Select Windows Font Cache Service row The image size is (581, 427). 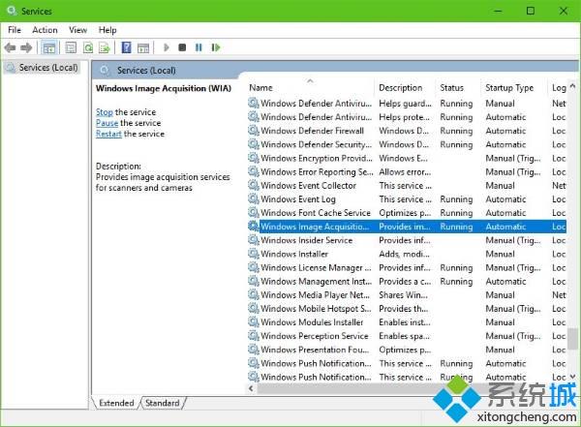[x=407, y=213]
